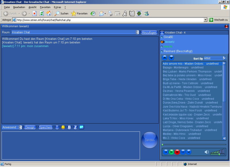The width and height of the screenshot is (230, 167).
Task: Pause the music playback
Action: pos(183,152)
